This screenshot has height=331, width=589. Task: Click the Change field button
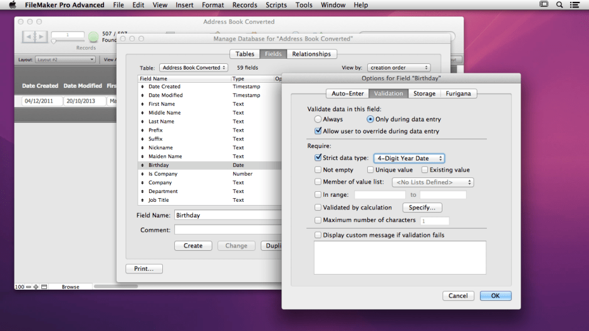coord(236,246)
